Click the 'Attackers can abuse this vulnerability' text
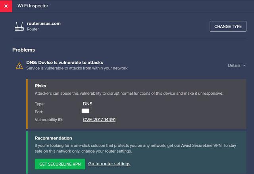254x174 pixels. [x=129, y=94]
